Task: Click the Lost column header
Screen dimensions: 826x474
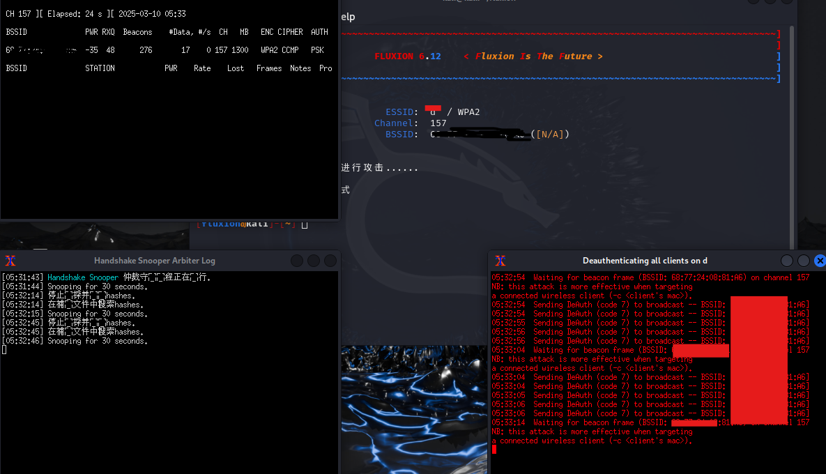Action: 236,68
